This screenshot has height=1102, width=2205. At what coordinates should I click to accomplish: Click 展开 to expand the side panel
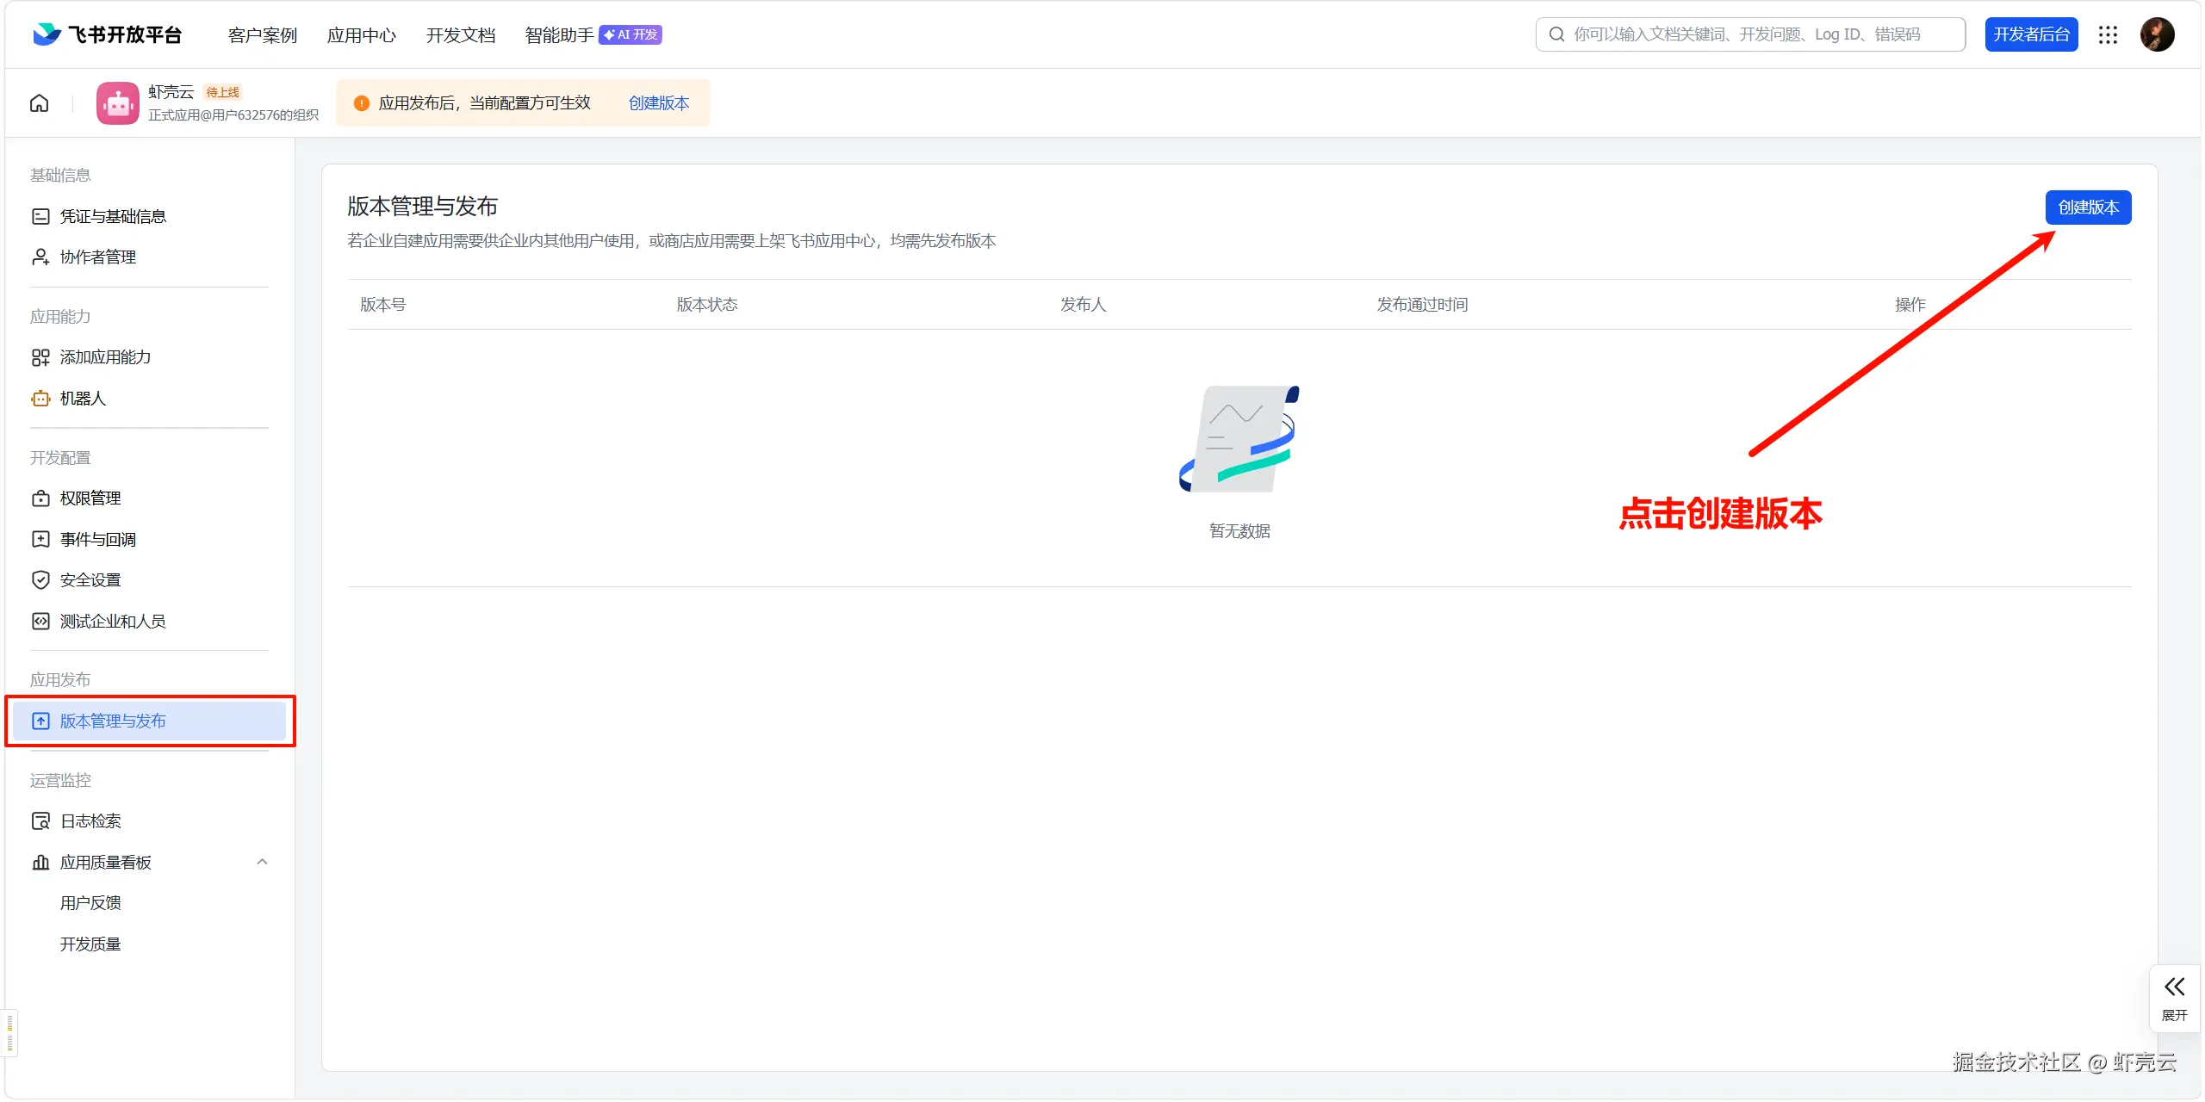tap(2174, 997)
